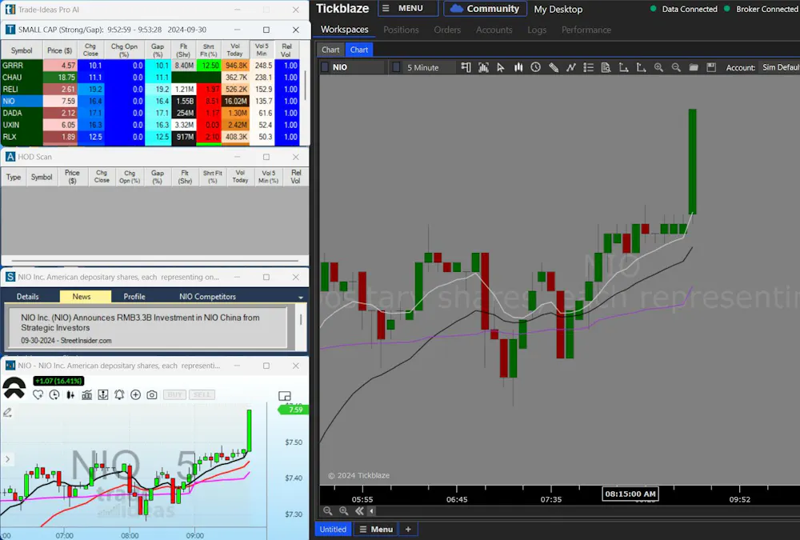
Task: Save the chart with the floppy disk icon
Action: (x=711, y=67)
